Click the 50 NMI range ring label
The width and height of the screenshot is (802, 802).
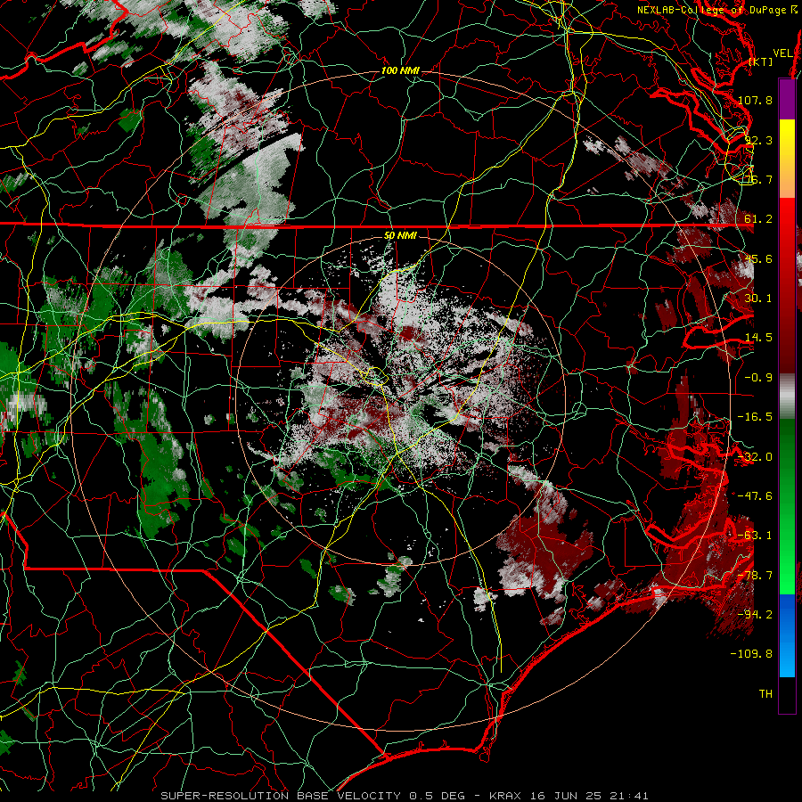pos(400,236)
